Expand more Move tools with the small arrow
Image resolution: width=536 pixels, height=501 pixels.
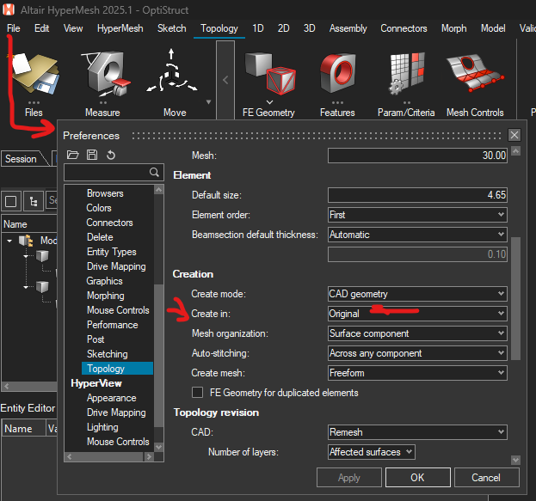(x=208, y=101)
